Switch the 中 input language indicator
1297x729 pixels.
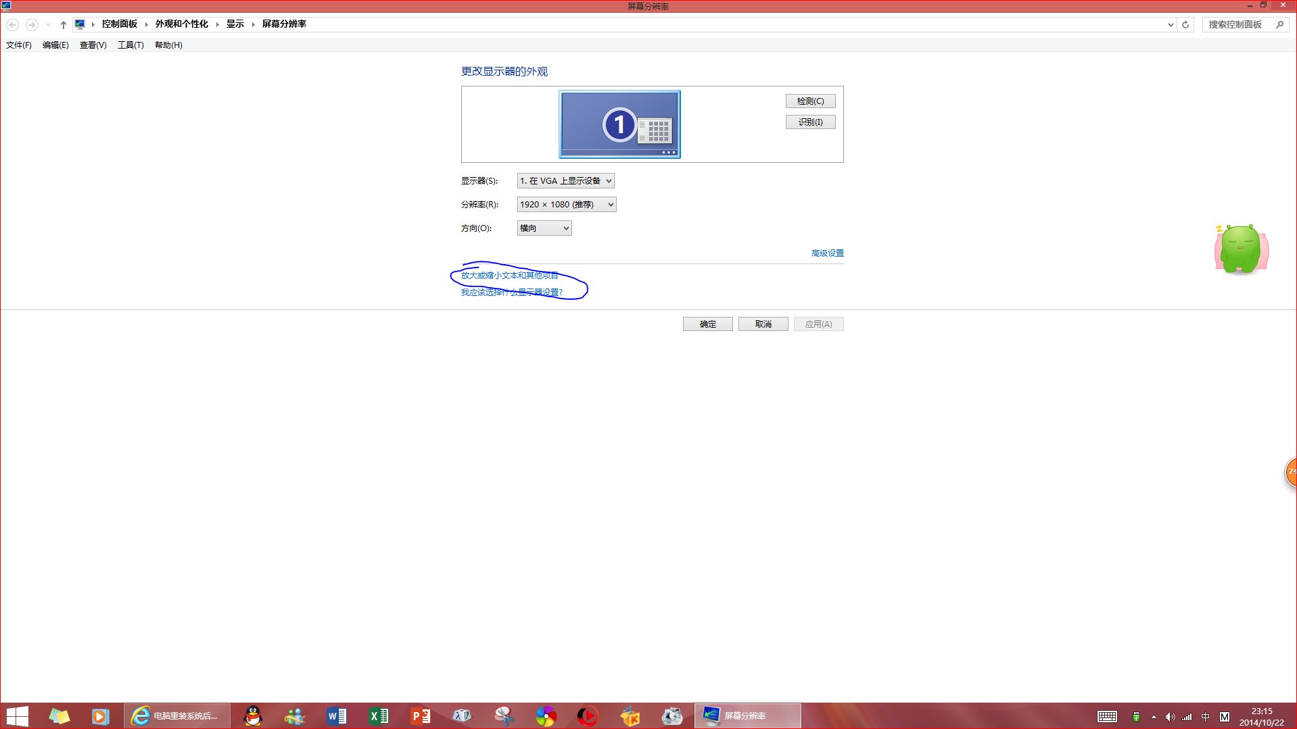tap(1205, 717)
